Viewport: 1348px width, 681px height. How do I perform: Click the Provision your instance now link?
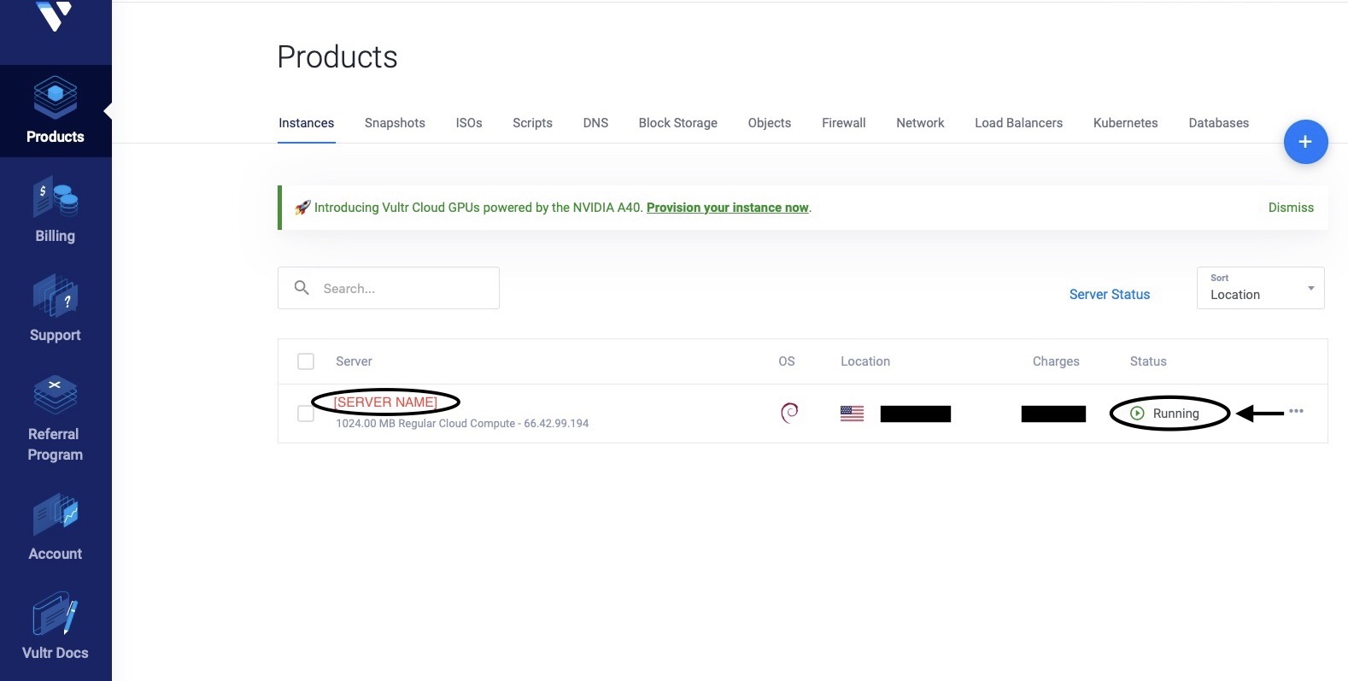point(728,208)
